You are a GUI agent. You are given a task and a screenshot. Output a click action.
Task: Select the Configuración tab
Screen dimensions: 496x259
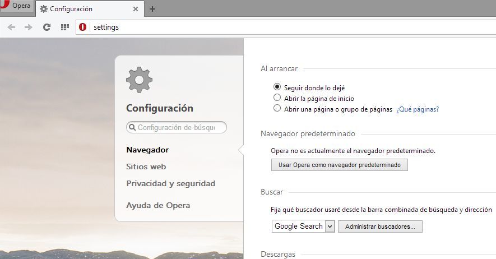tap(90, 9)
